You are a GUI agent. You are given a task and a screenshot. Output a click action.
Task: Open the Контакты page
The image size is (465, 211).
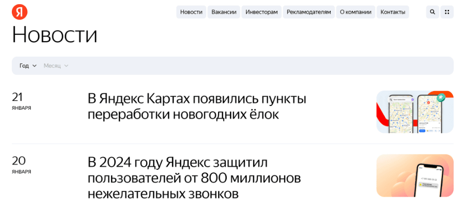pos(392,12)
